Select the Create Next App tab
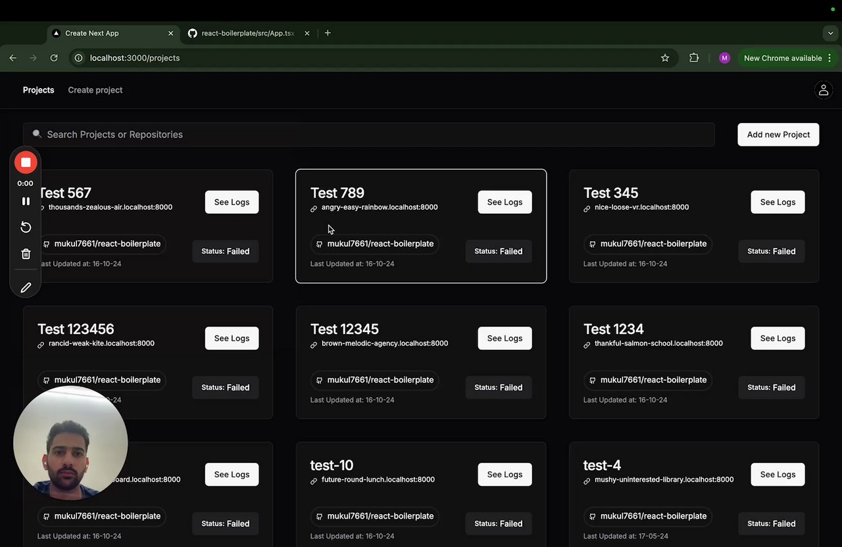Viewport: 842px width, 547px height. pyautogui.click(x=112, y=33)
